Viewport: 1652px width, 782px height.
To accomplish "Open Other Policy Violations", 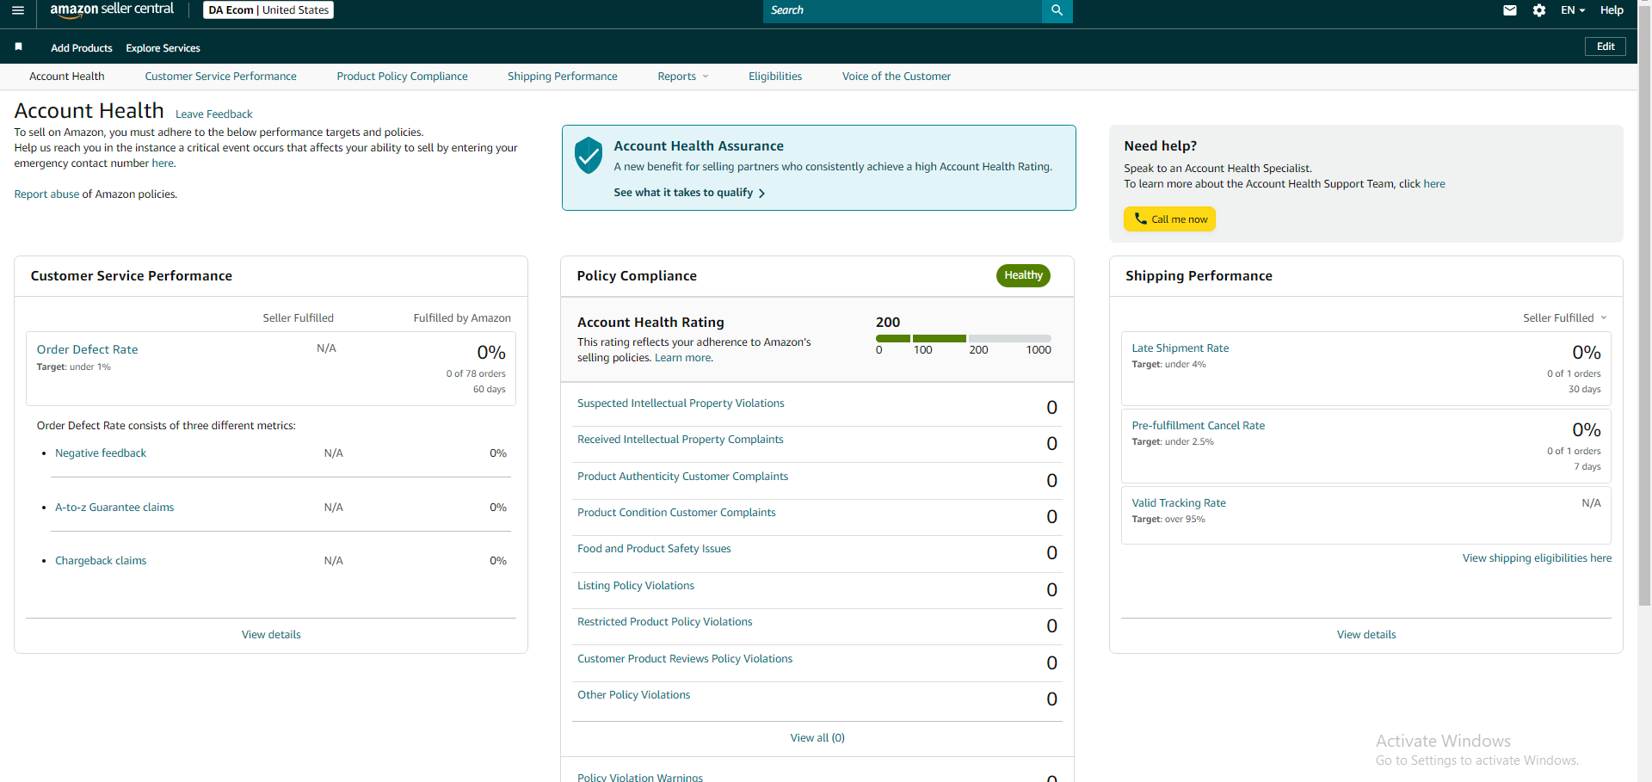I will (633, 695).
